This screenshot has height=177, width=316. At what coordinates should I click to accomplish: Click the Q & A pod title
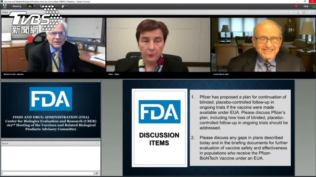pos(5,143)
